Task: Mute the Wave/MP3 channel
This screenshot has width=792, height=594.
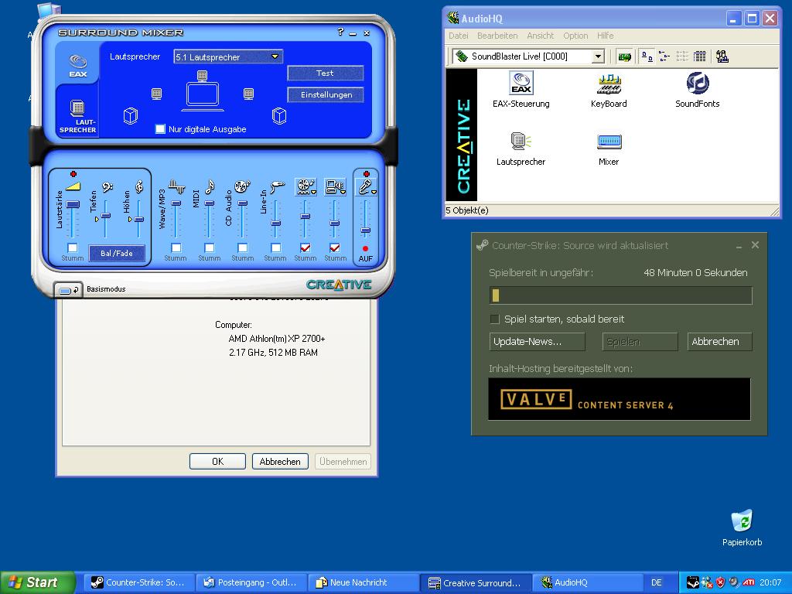Action: pyautogui.click(x=176, y=247)
